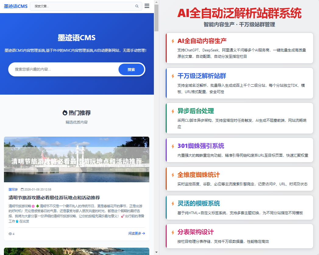
Task: Click the magnifier search icon in the header
Action: 137,6
